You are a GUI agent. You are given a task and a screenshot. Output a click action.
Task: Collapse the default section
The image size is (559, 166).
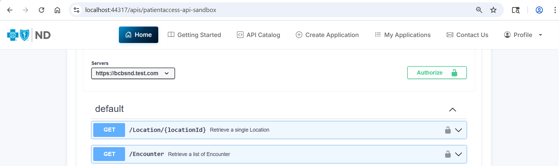452,110
